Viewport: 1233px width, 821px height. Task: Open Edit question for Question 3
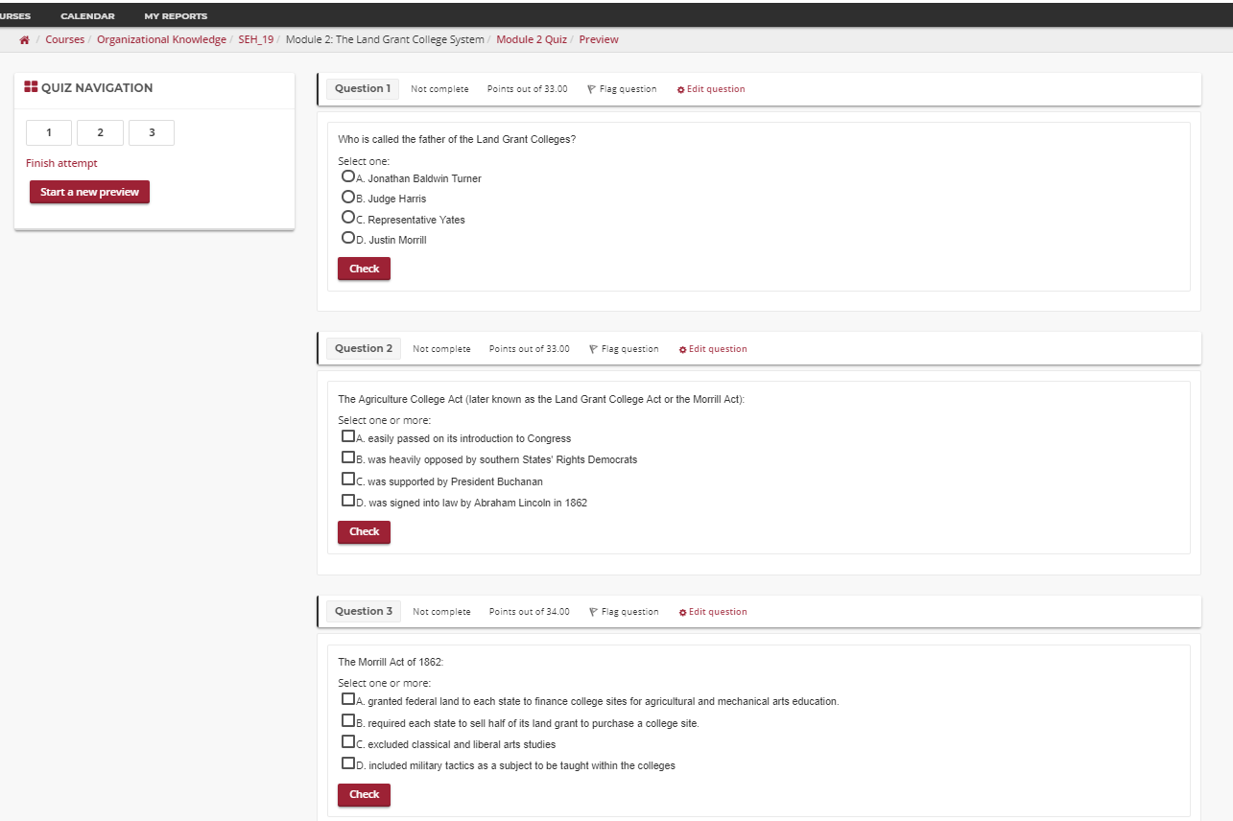point(718,612)
